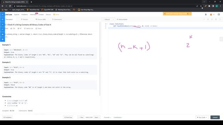Switch to the Submissions tab

coord(57,19)
